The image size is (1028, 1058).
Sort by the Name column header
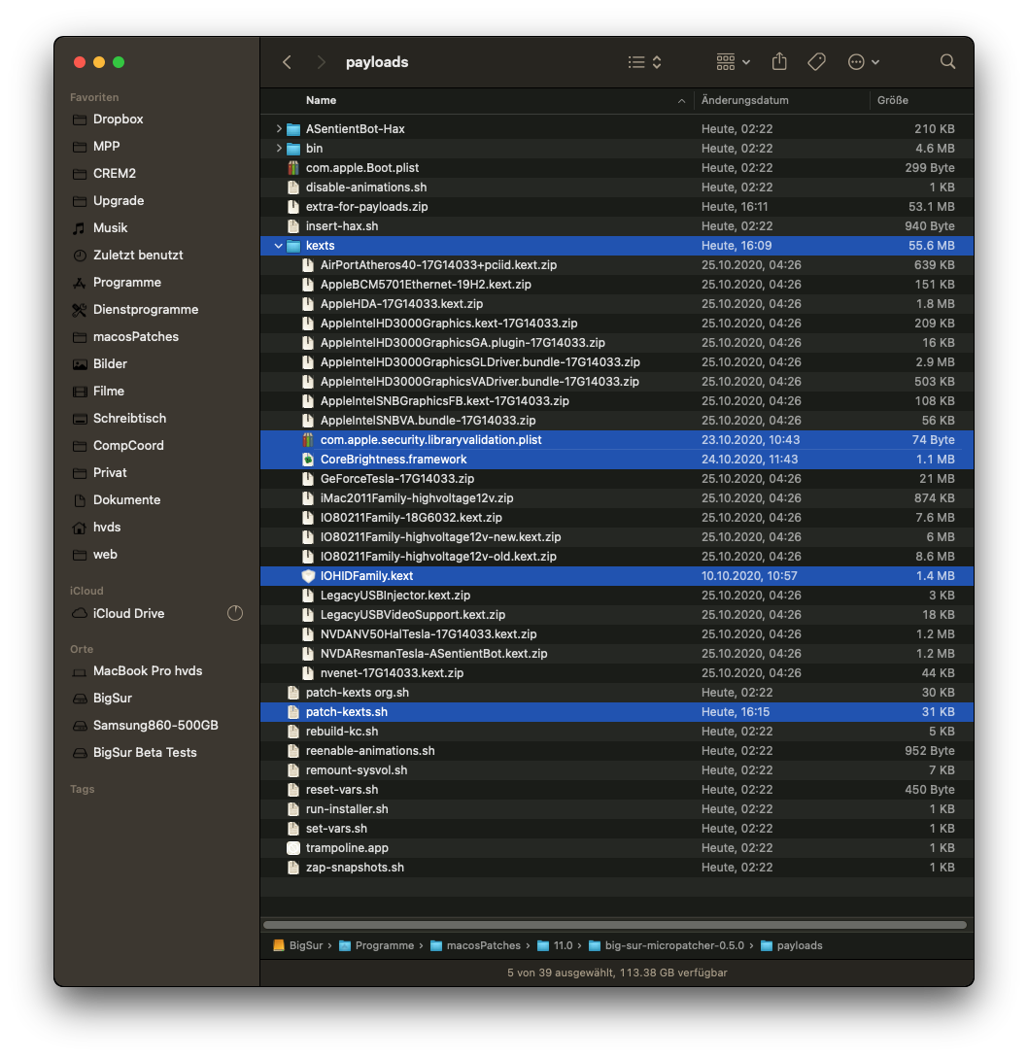pos(321,100)
